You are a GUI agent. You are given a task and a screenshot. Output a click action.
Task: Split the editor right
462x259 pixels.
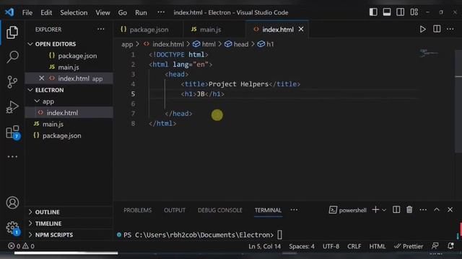pos(437,29)
